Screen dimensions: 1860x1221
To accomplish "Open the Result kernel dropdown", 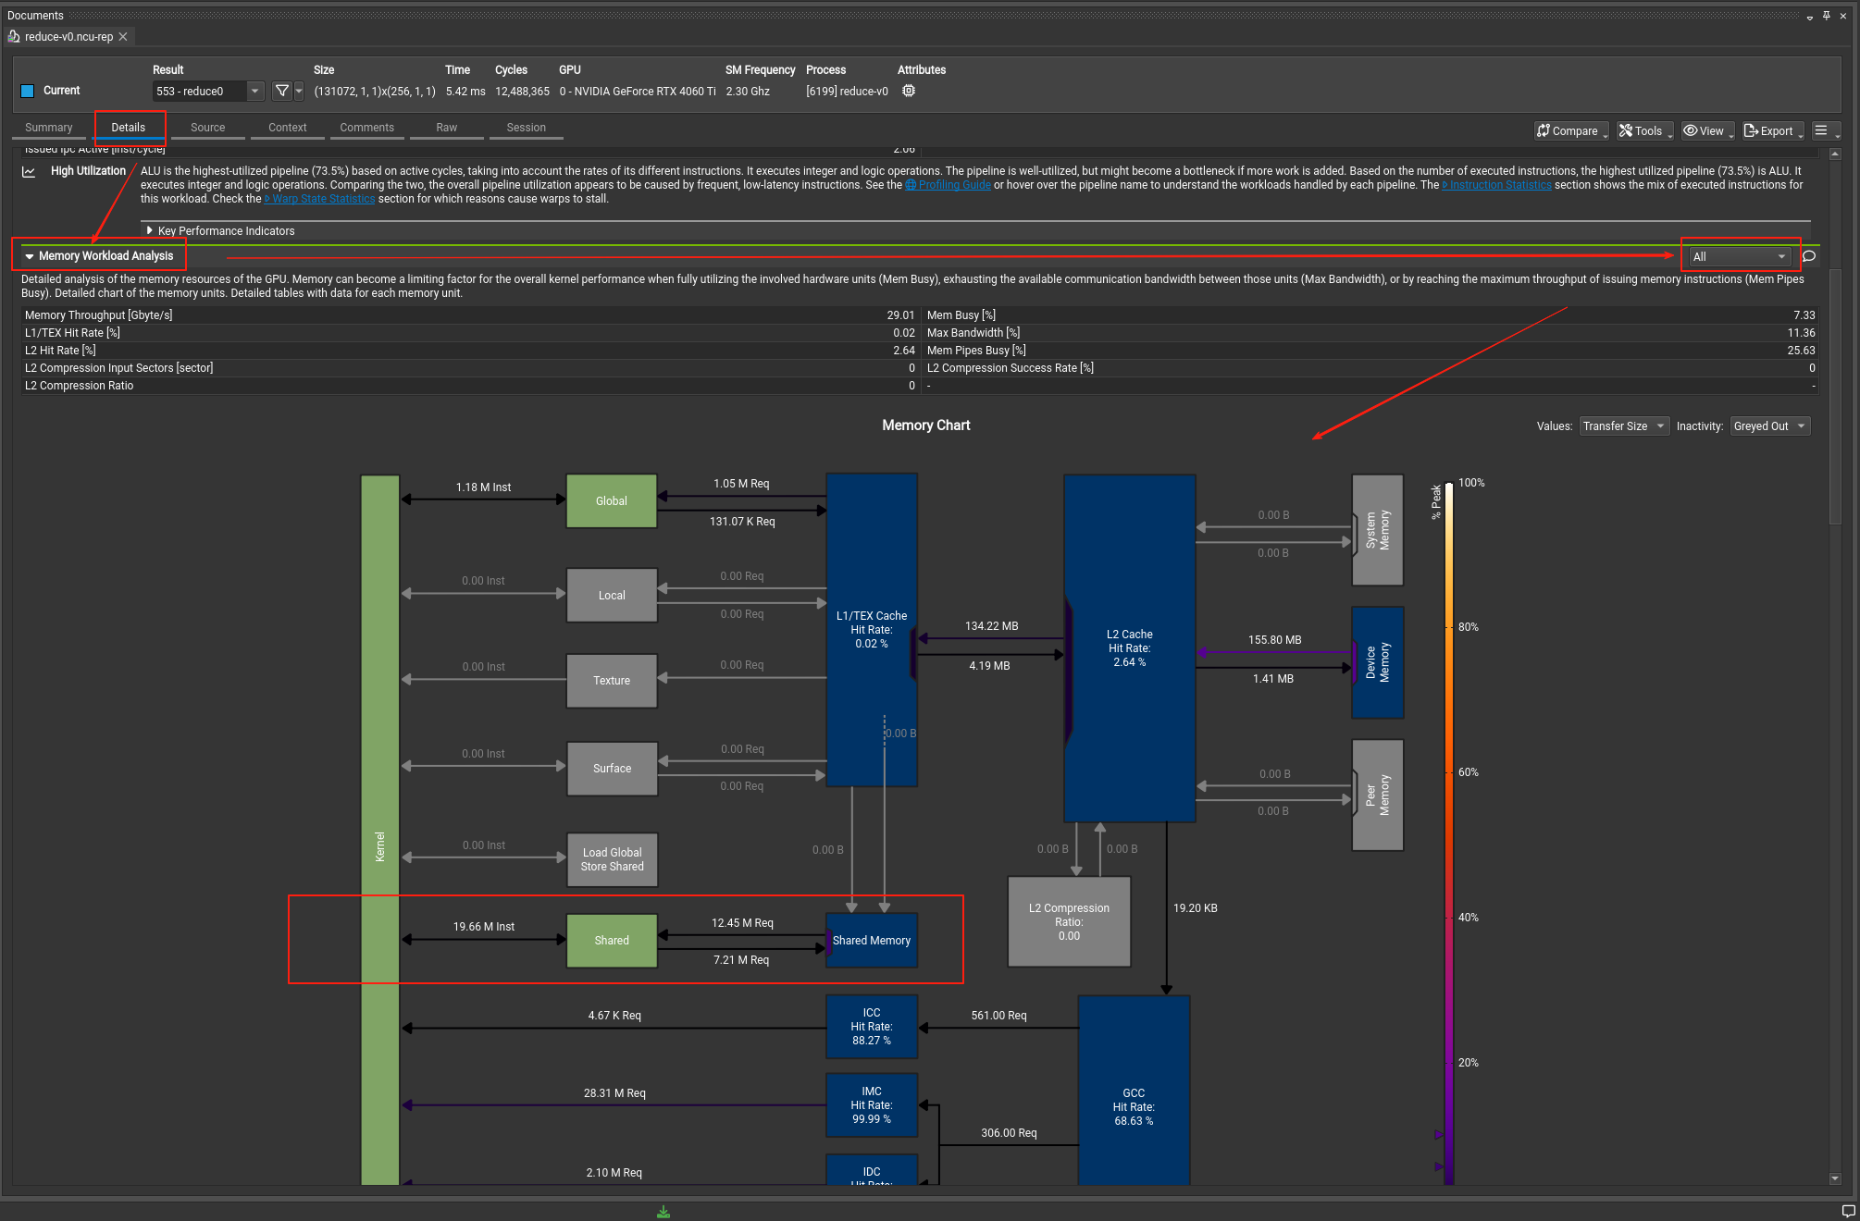I will click(x=254, y=91).
